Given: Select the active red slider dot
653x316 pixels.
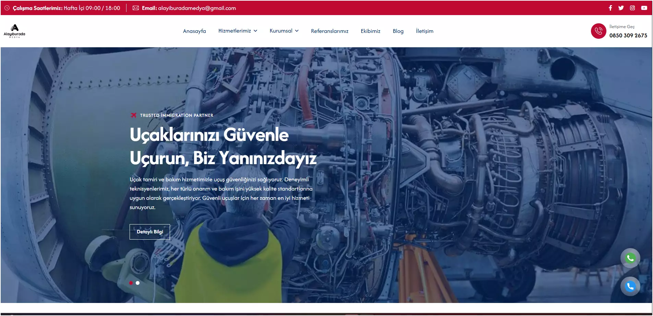Looking at the screenshot, I should point(131,283).
